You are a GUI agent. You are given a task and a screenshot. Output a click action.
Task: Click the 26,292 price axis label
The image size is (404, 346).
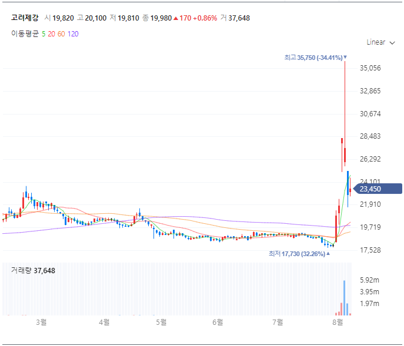370,159
